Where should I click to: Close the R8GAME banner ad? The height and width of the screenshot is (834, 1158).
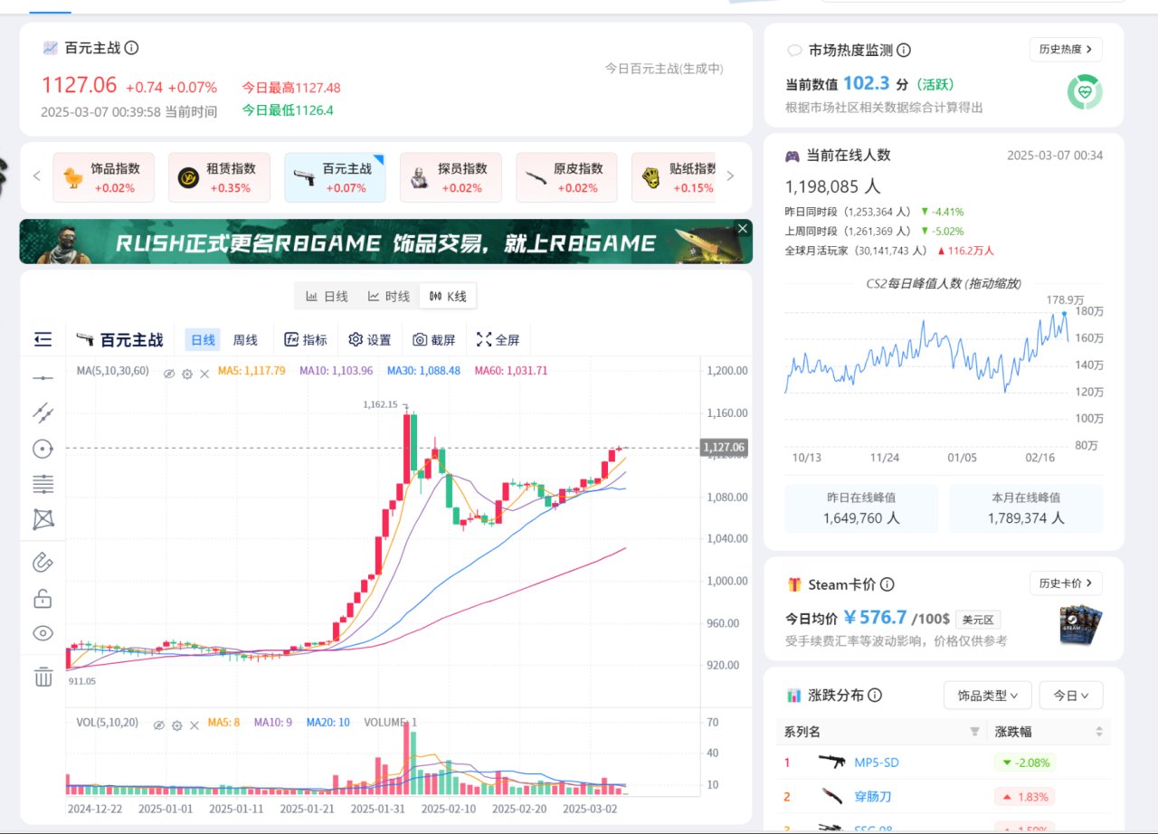point(743,228)
